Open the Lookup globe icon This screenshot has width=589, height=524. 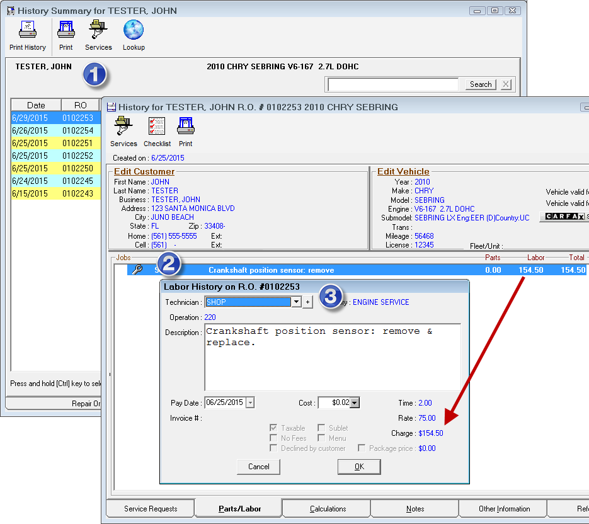(134, 35)
